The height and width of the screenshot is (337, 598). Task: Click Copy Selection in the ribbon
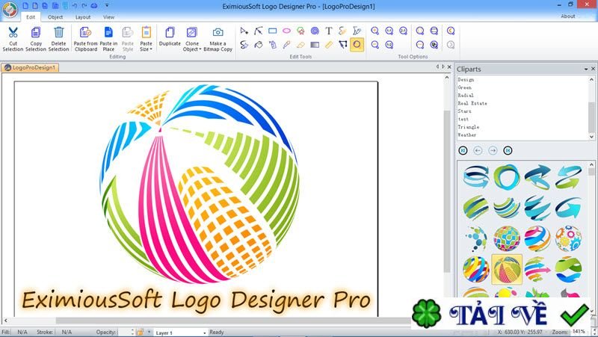[36, 39]
